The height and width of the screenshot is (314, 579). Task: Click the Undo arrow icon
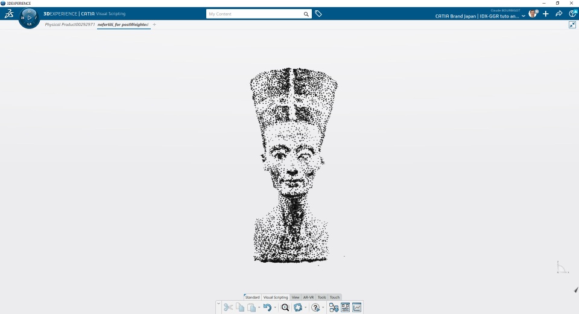267,307
